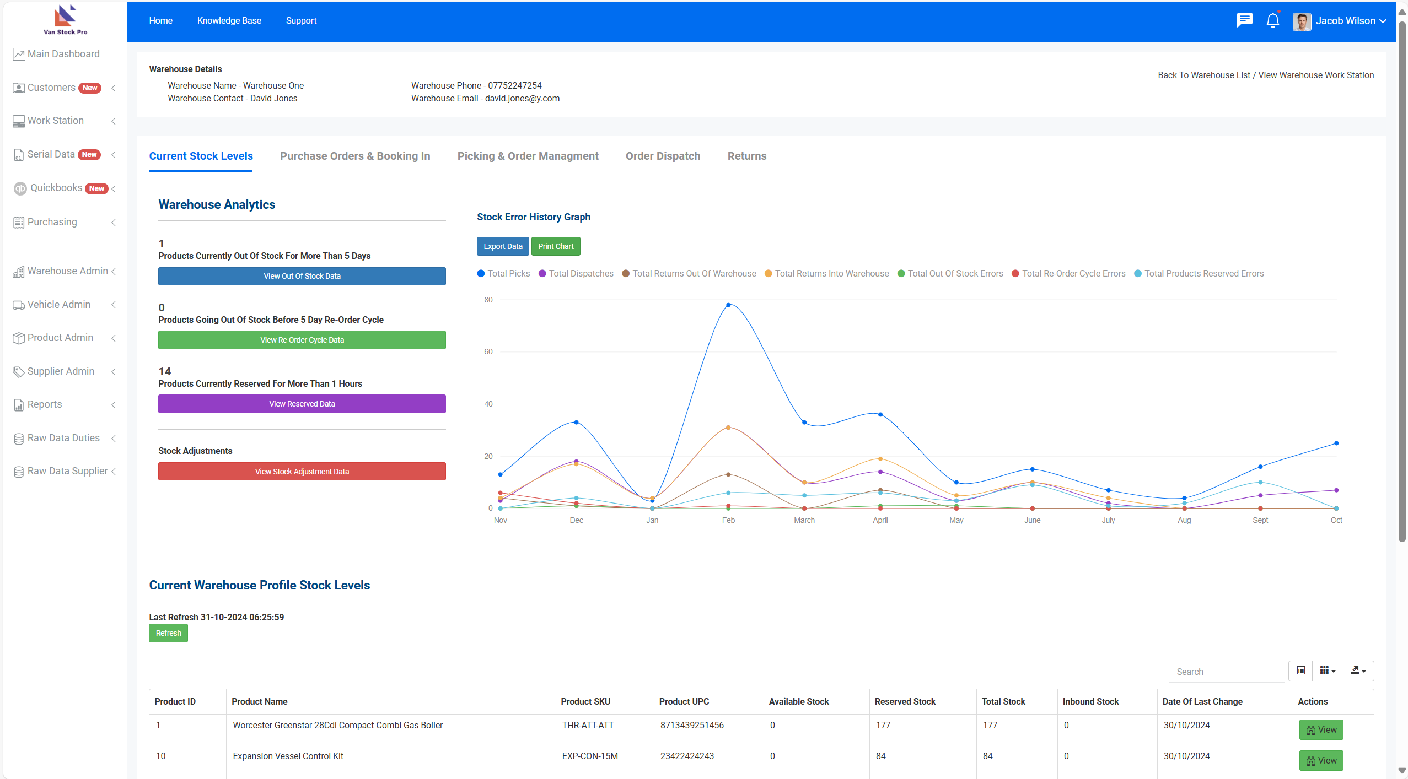
Task: Toggle Total Picks legend series
Action: 503,273
